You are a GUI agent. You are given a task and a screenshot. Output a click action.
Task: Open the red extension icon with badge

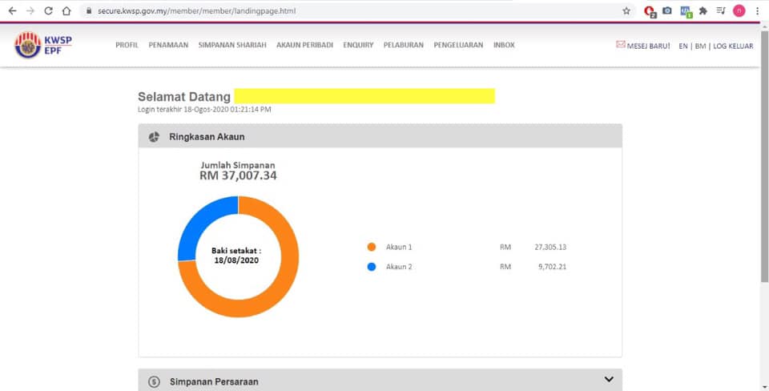[x=650, y=11]
